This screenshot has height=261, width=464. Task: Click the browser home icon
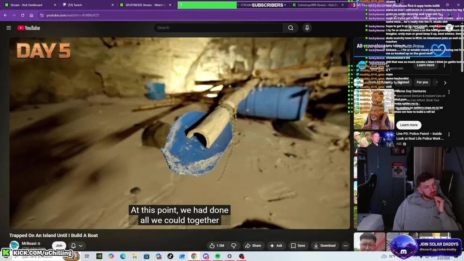(31, 15)
